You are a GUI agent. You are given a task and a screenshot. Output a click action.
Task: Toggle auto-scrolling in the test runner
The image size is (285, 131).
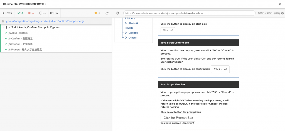(x=97, y=13)
